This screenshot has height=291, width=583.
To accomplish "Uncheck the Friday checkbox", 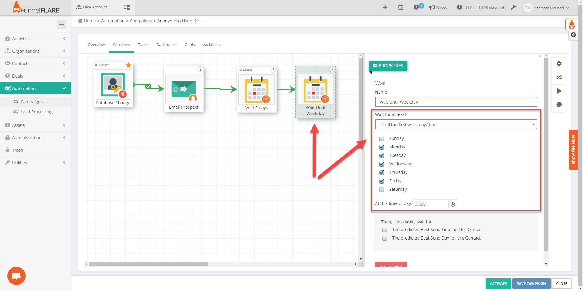I will (381, 181).
